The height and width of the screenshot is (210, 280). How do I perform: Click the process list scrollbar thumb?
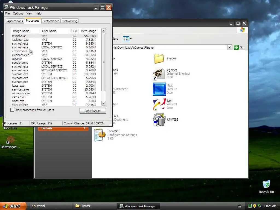click(104, 62)
